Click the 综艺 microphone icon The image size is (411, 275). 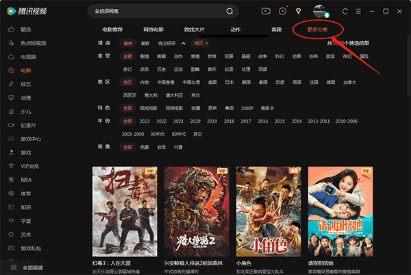pyautogui.click(x=11, y=84)
